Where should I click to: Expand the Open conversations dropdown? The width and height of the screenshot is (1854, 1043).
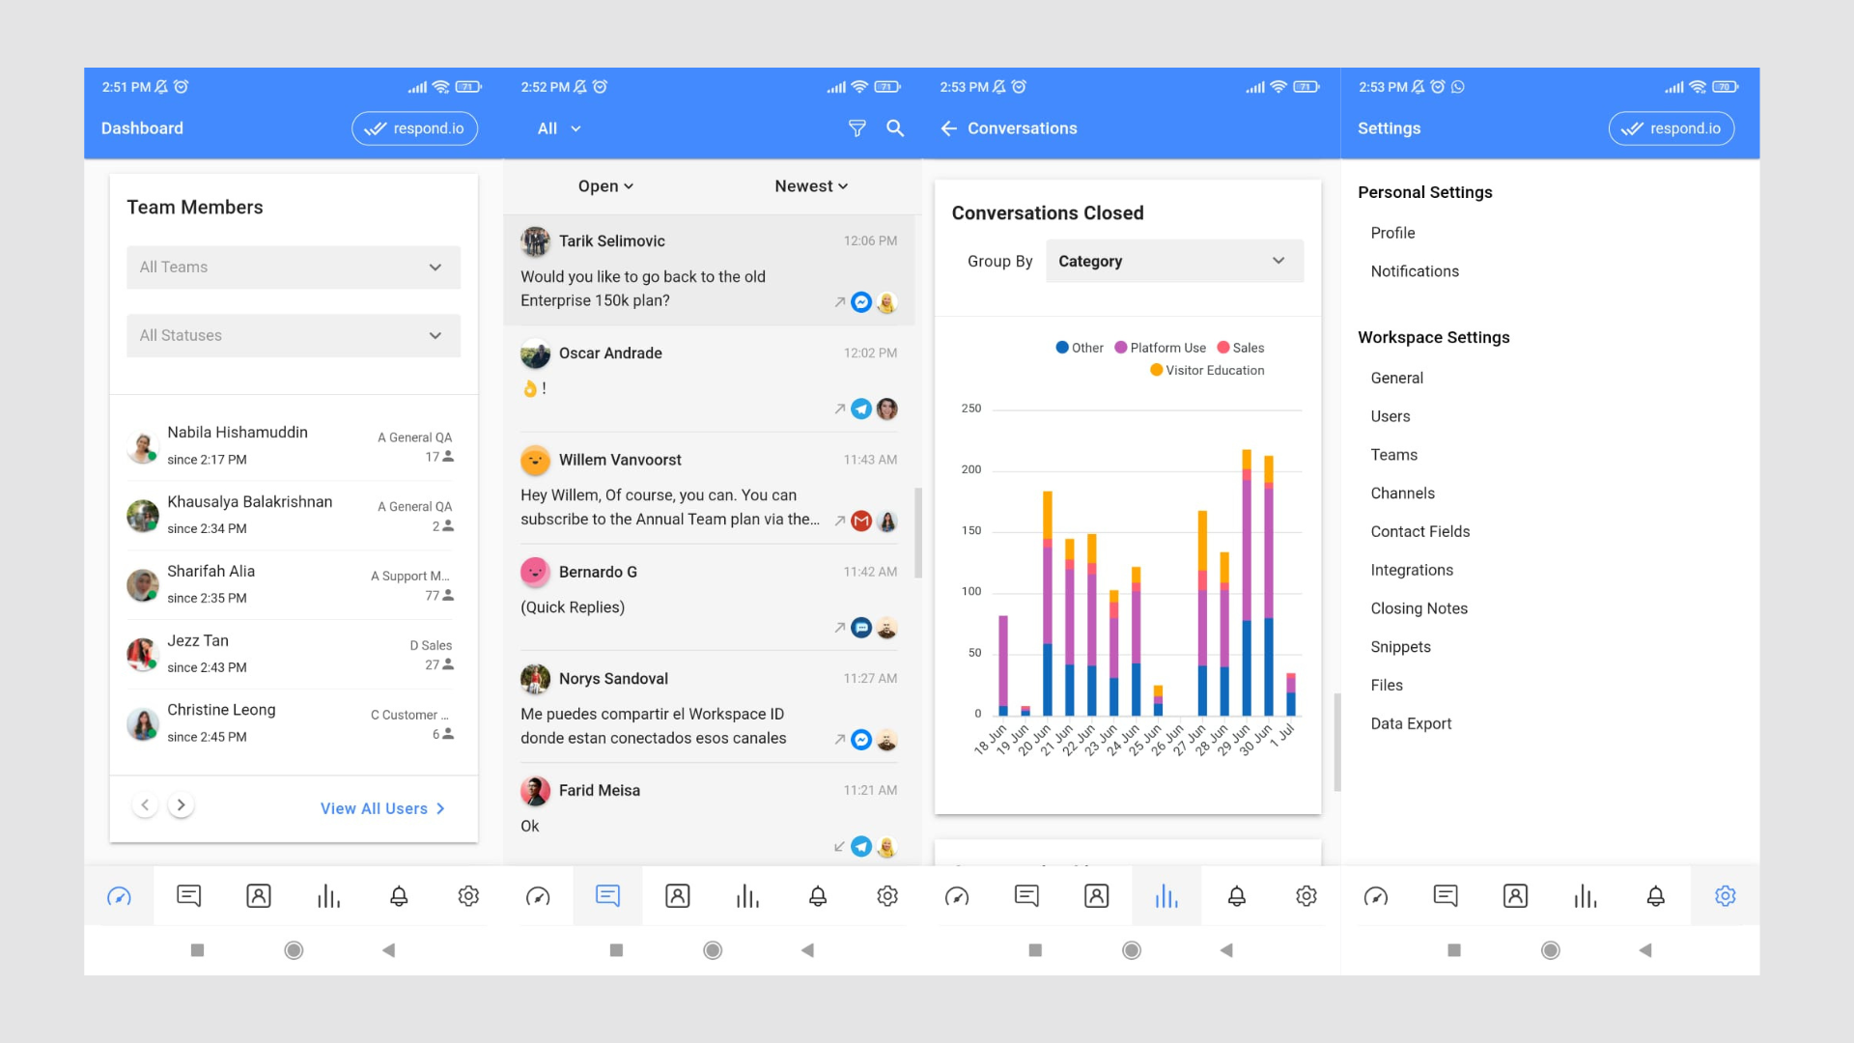[x=604, y=186]
